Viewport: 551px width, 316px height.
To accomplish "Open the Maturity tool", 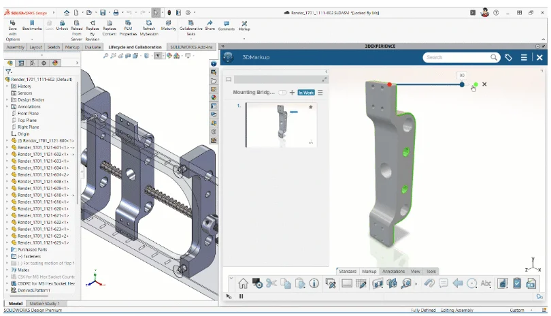I will click(168, 22).
